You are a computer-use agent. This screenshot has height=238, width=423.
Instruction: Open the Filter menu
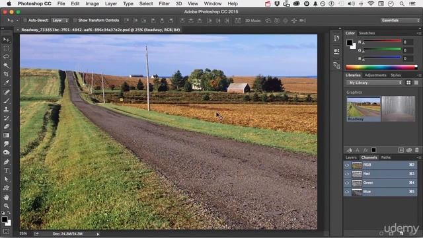165,3
